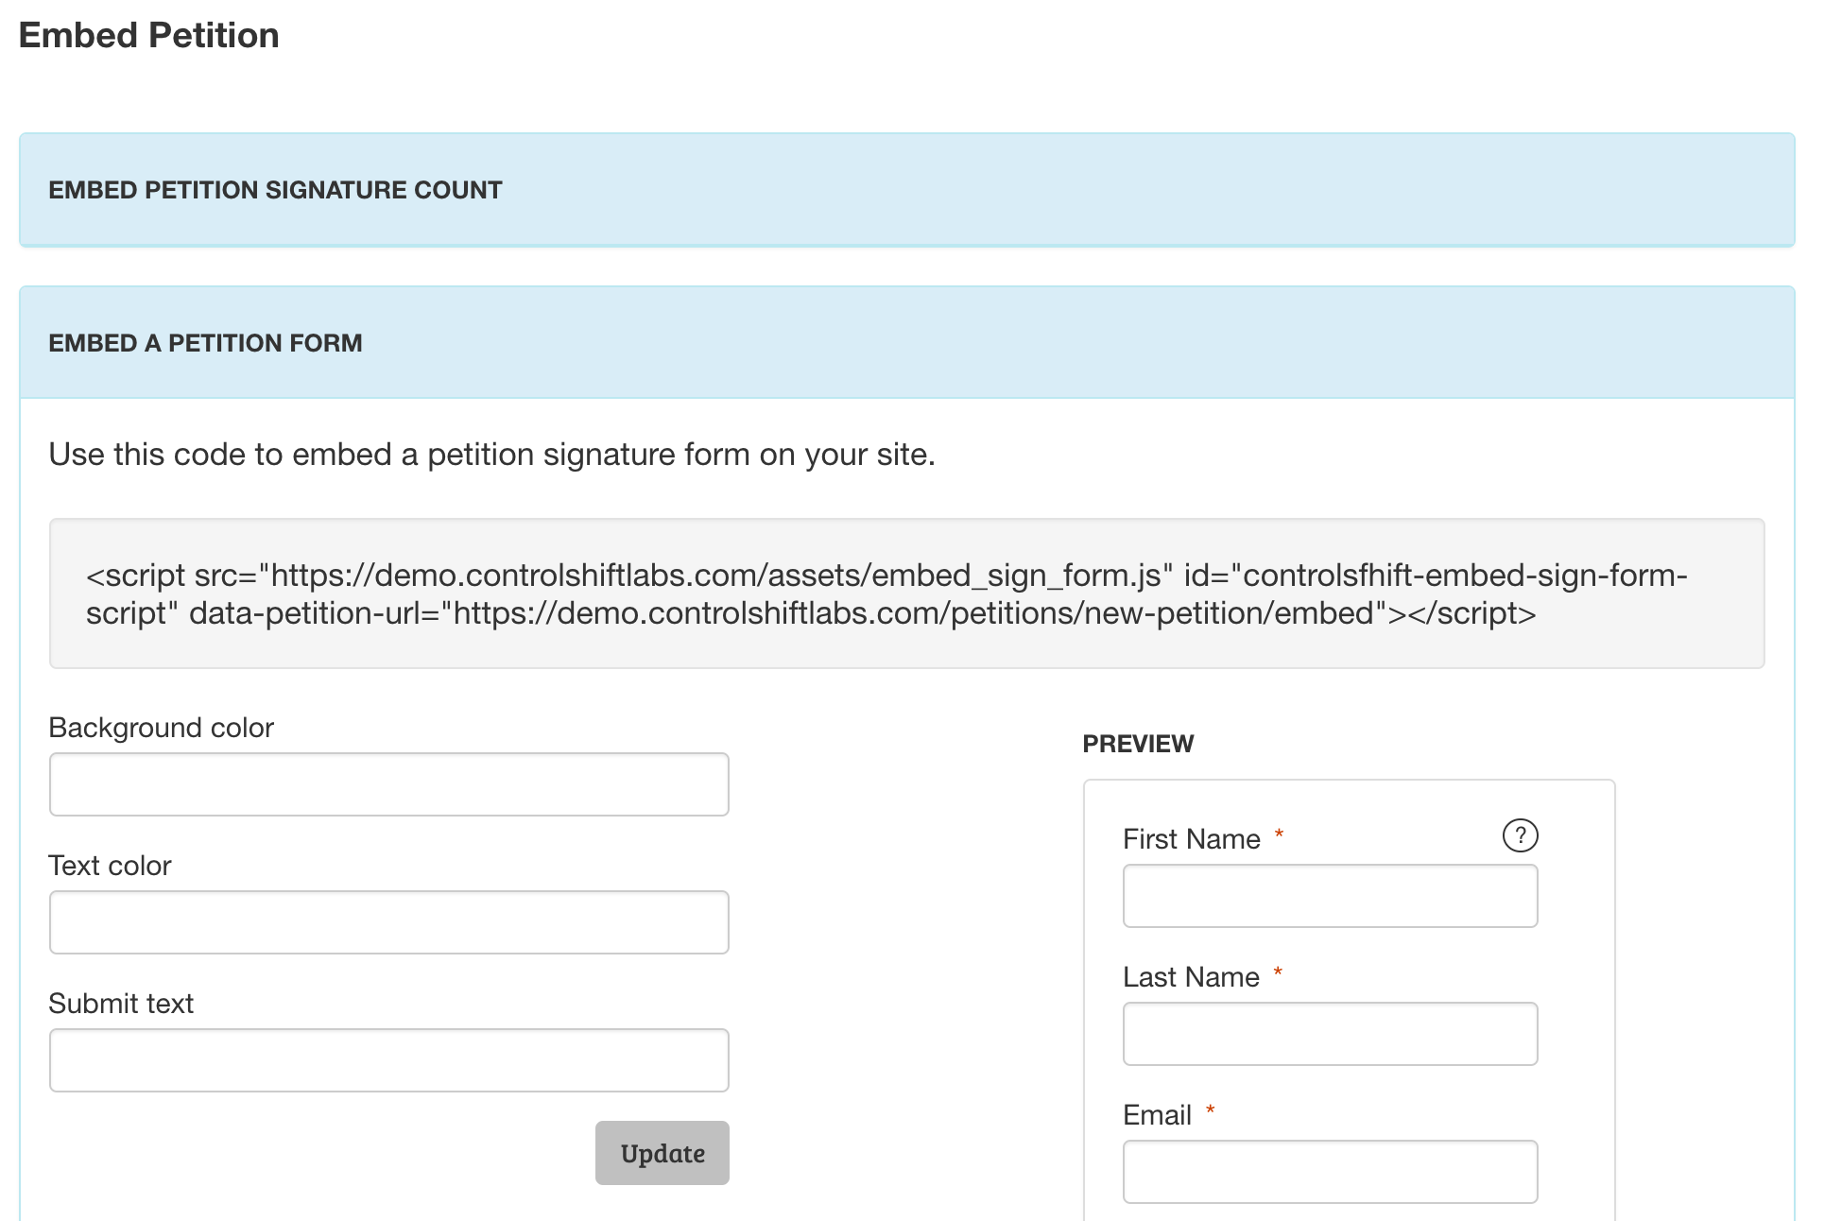Focus the Submit text input field

pos(388,1060)
